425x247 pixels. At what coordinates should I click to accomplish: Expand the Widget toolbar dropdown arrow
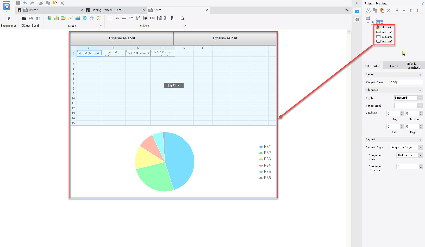(x=185, y=26)
